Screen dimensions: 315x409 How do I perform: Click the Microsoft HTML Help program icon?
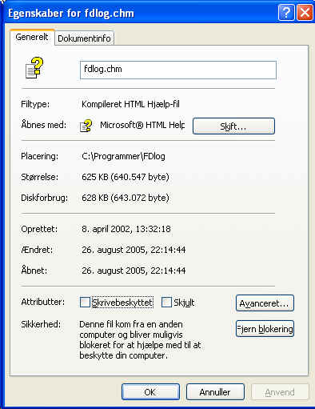pos(86,126)
